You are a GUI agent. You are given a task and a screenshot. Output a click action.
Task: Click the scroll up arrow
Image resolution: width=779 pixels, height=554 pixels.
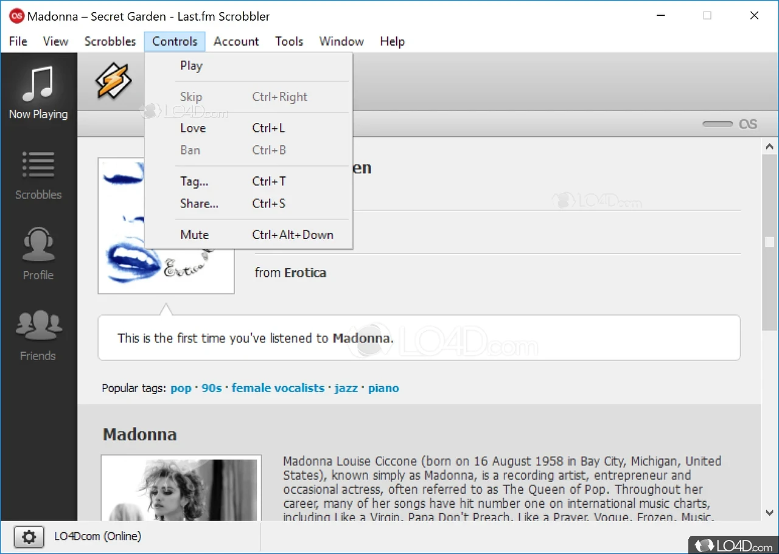pyautogui.click(x=770, y=147)
